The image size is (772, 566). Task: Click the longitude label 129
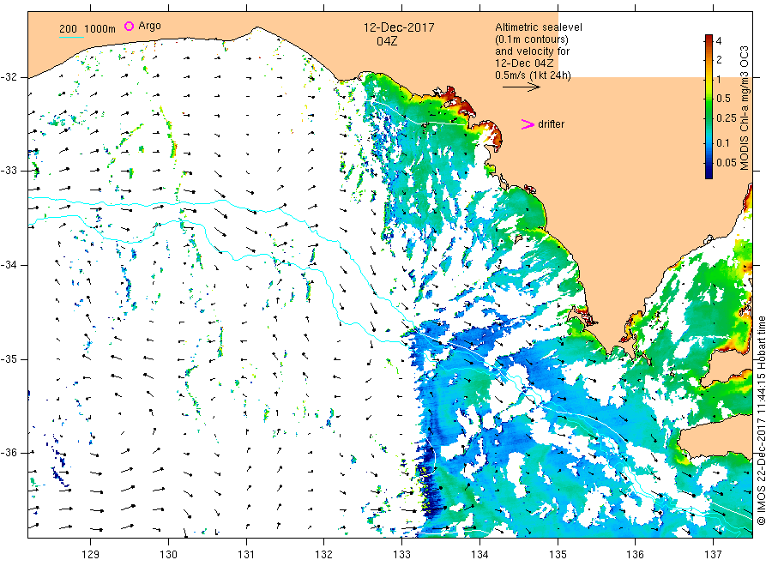[91, 554]
